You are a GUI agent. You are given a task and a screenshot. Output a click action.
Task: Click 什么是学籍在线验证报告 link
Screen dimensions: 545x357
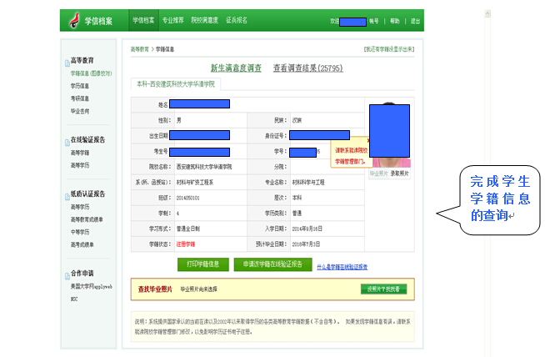tap(342, 267)
